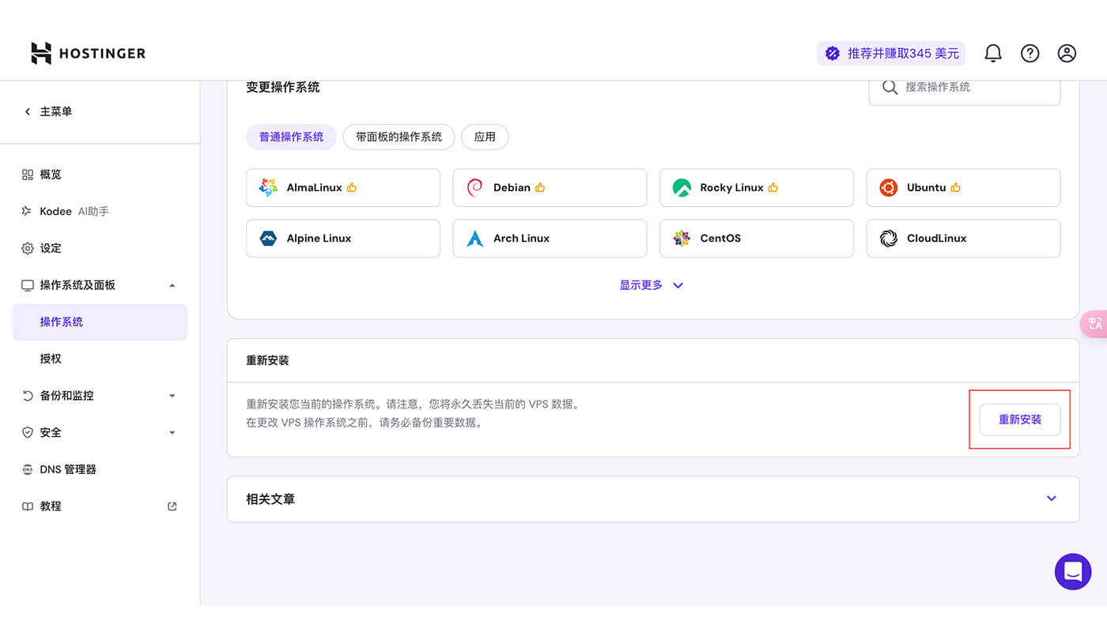Click the Kodee AI assistant icon
Screen dimensions: 1107x632
coord(28,211)
